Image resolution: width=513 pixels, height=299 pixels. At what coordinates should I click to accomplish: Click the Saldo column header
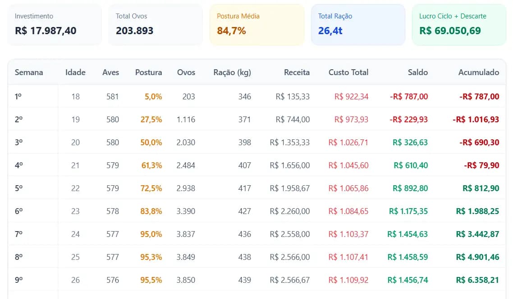(x=417, y=72)
